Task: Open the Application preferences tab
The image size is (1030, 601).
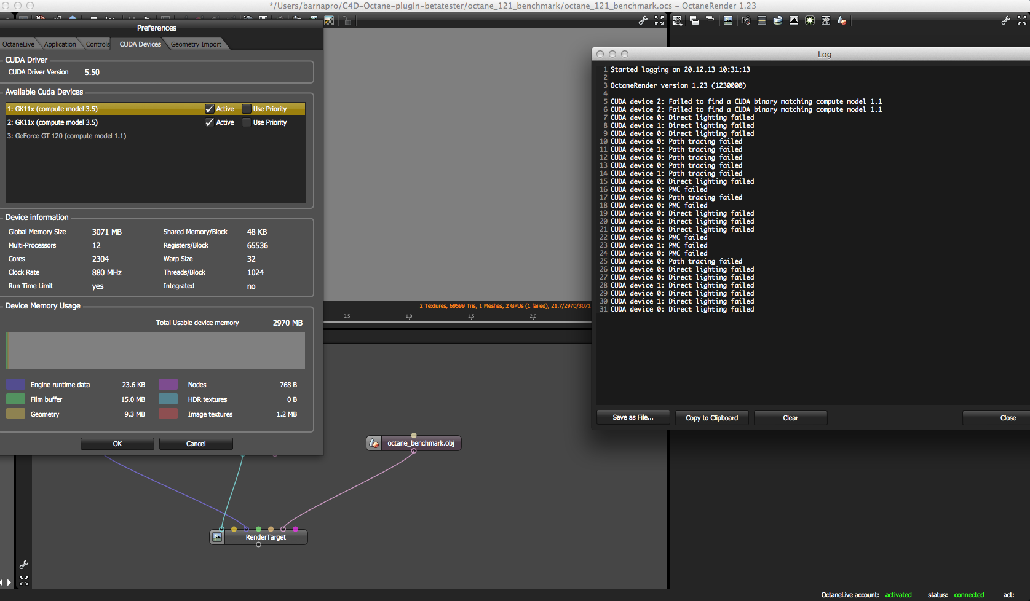Action: pos(60,44)
